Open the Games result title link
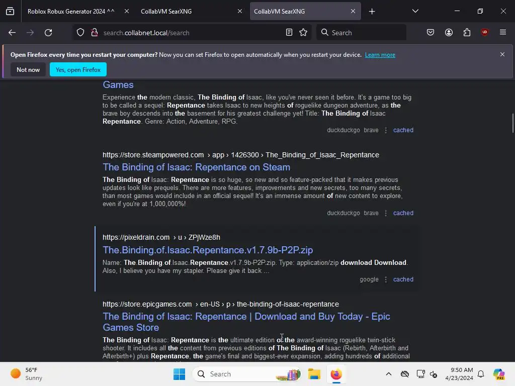 tap(118, 84)
